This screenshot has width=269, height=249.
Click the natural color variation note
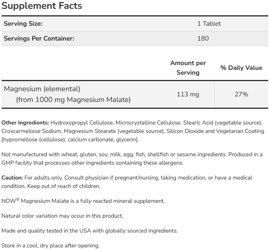[x=62, y=216]
